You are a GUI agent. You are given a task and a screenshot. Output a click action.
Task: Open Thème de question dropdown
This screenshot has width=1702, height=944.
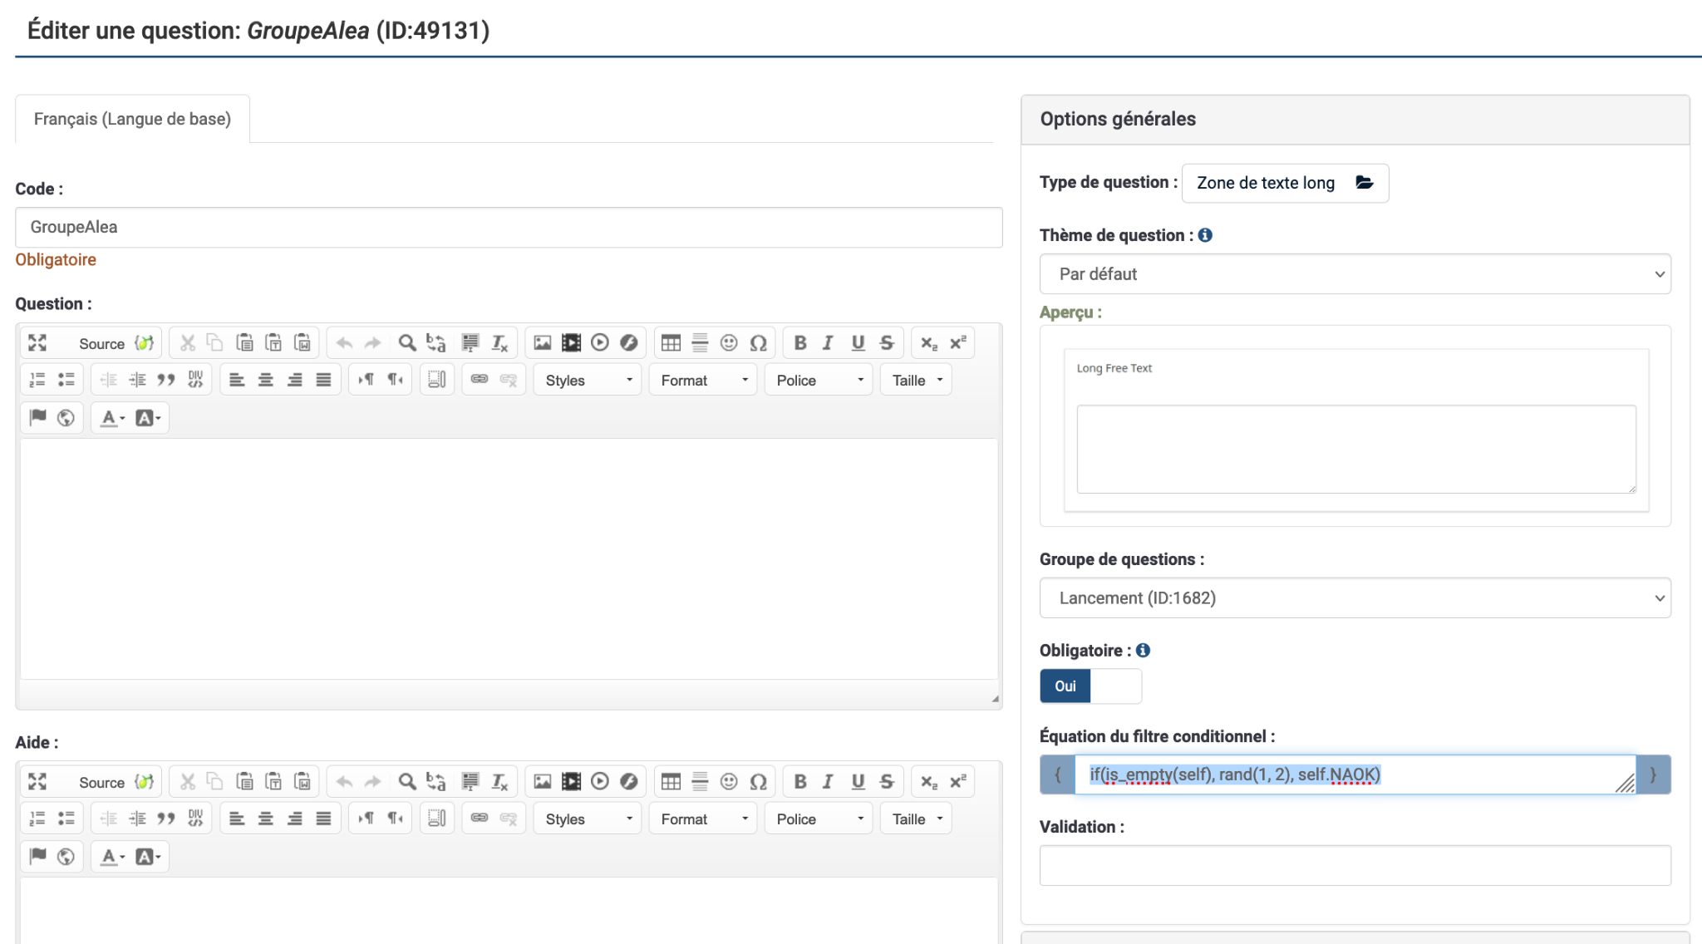(x=1355, y=274)
